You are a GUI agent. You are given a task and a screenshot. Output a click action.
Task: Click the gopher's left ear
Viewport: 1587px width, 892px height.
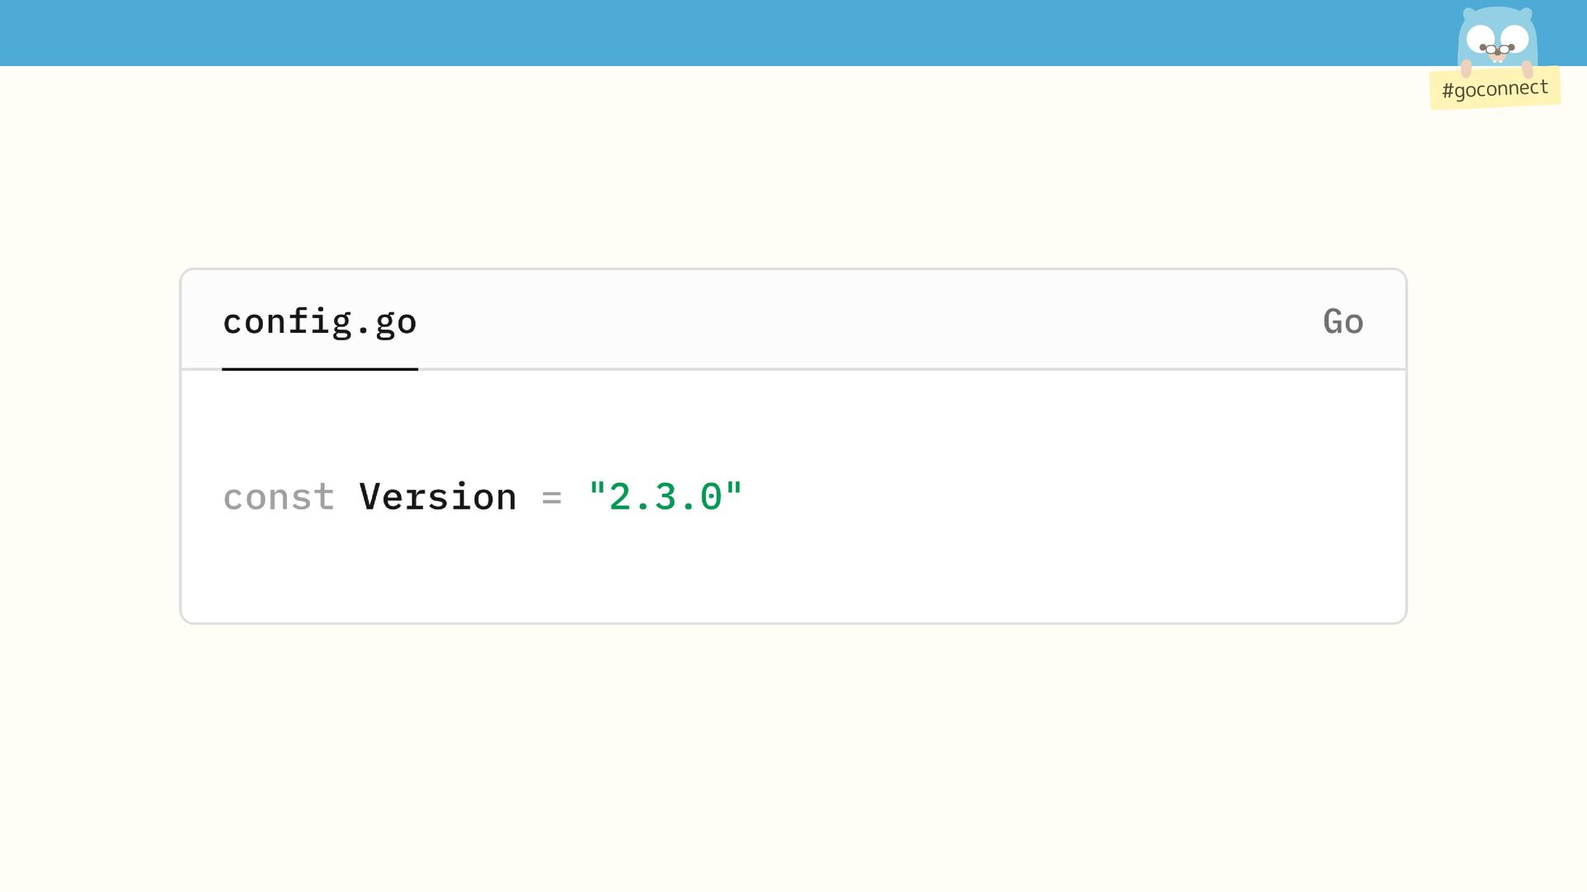coord(1469,14)
